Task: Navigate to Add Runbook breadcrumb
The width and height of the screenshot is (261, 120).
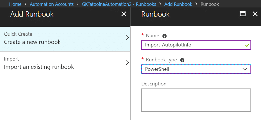Action: (x=178, y=4)
